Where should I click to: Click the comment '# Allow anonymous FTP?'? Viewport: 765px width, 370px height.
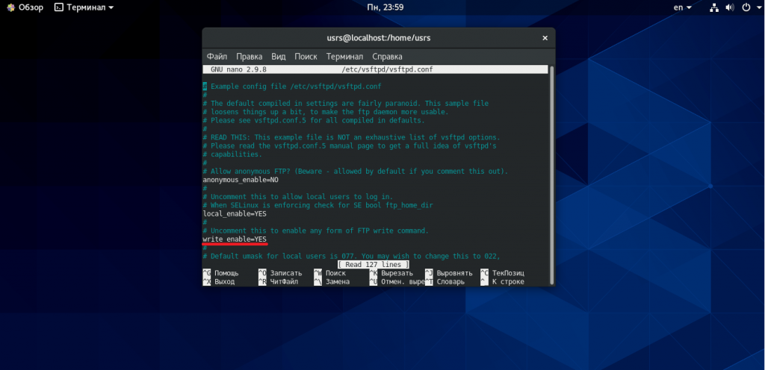click(x=356, y=172)
